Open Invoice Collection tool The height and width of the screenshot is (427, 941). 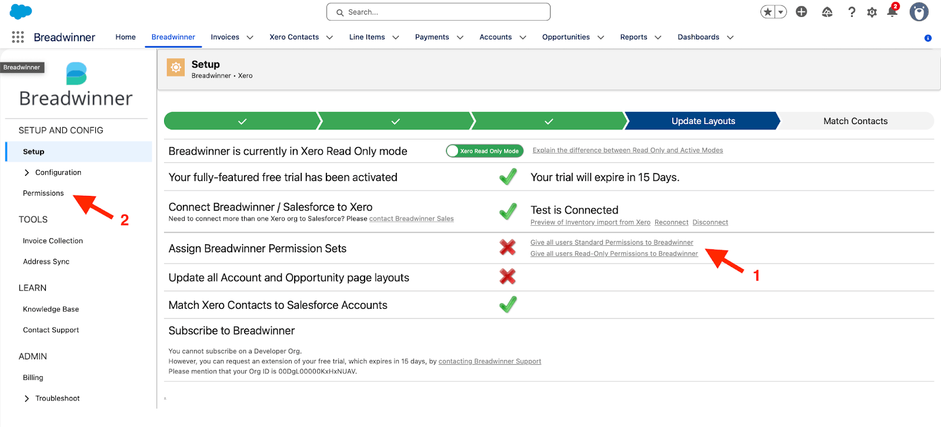click(53, 241)
